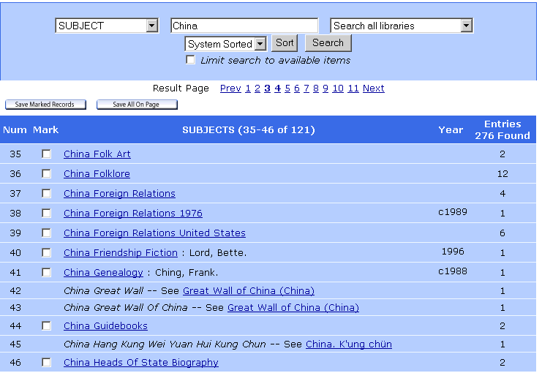Viewport: 542px width, 373px height.
Task: Enable Limit search to available items
Action: 190,59
